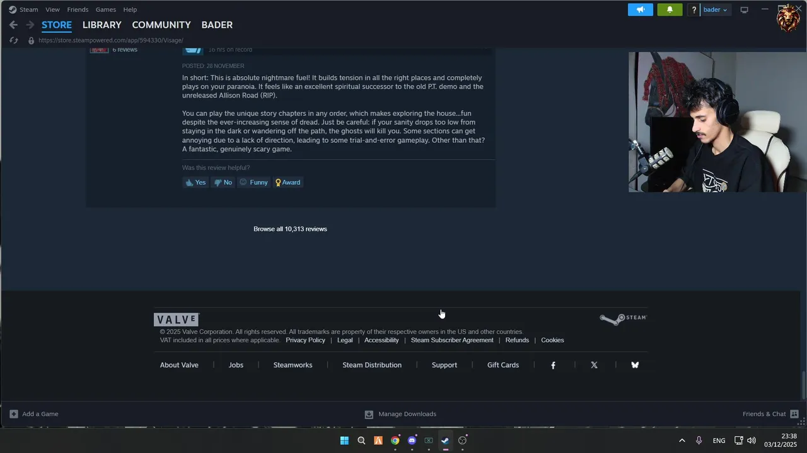Open the Gift Cards footer link
The width and height of the screenshot is (807, 453).
(503, 365)
